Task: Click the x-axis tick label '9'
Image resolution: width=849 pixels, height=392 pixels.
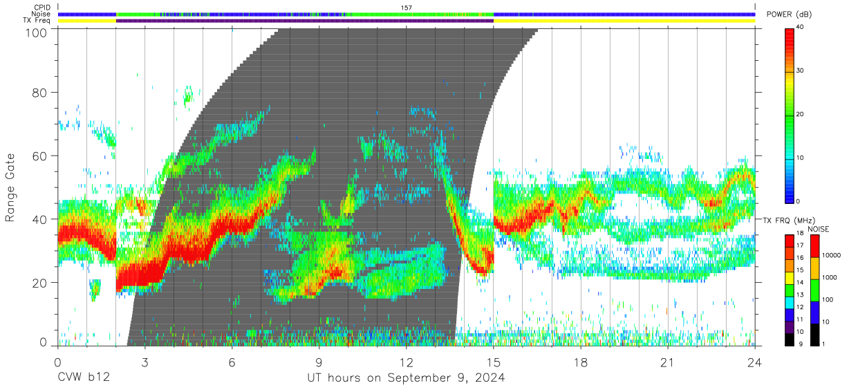Action: click(319, 362)
